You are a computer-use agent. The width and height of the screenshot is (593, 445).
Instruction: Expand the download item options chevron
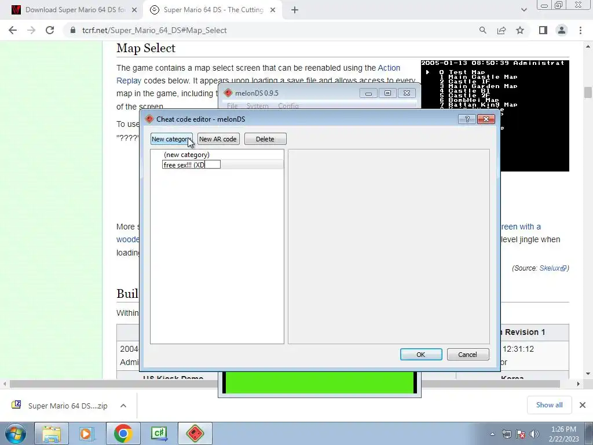click(123, 406)
